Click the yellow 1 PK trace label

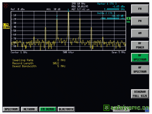[x=6, y=25]
